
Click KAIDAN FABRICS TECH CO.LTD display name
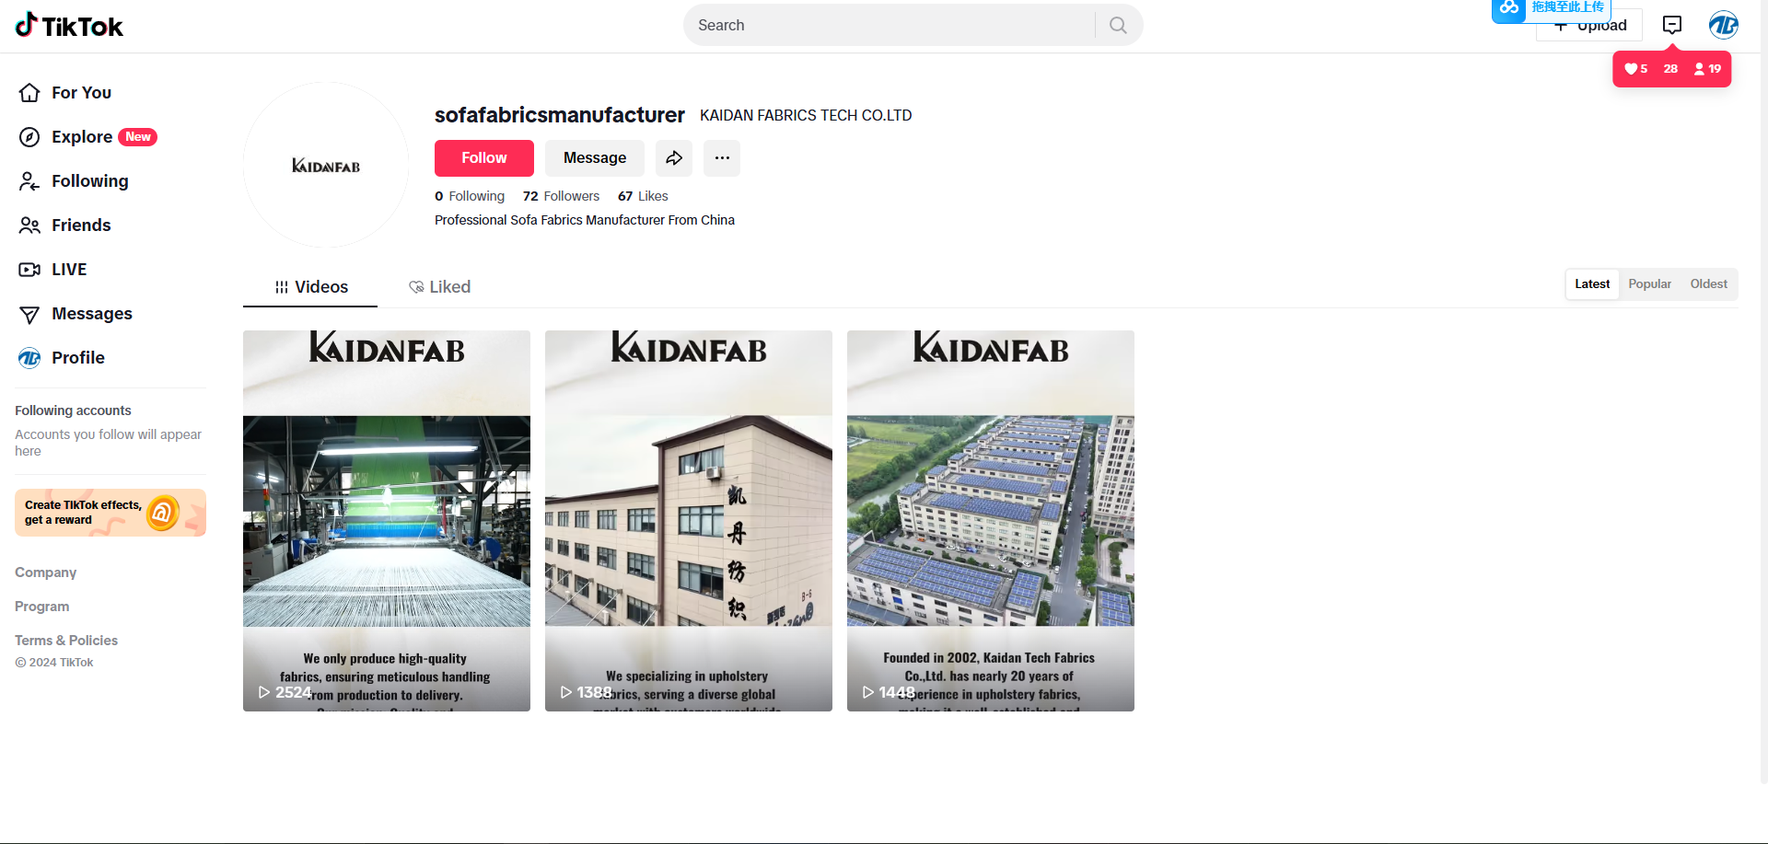coord(806,116)
